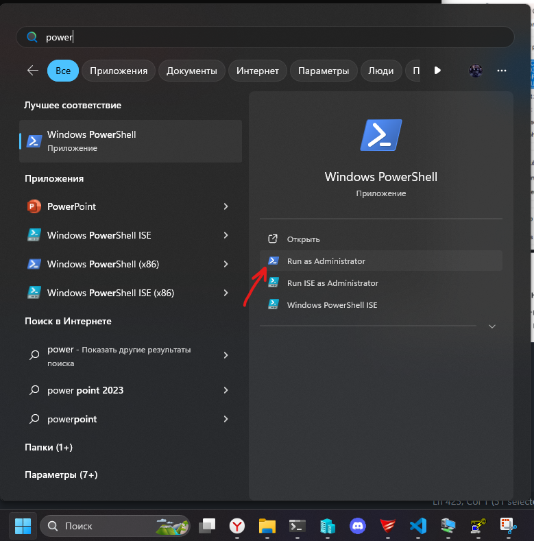Switch to the Документы filter tab

(192, 71)
